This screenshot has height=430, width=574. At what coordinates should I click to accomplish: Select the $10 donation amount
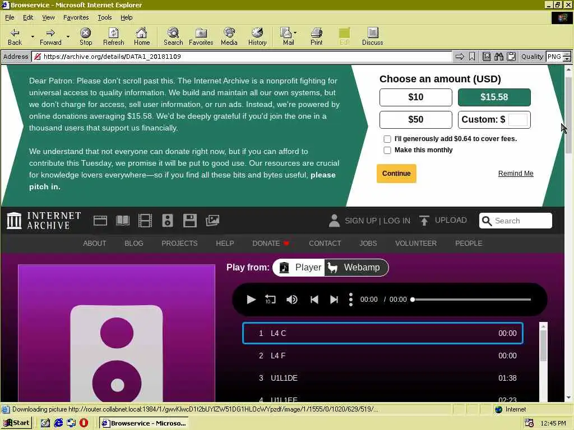415,97
